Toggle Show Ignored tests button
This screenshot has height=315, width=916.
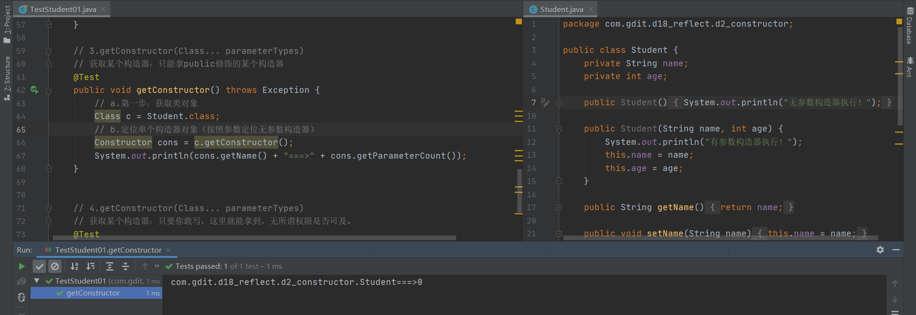[55, 266]
